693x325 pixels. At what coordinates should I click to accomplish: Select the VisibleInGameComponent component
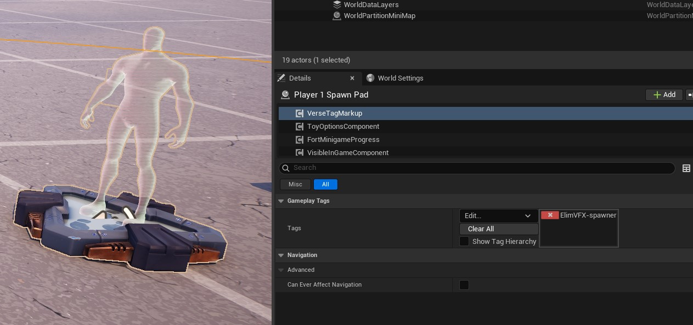[x=486, y=152]
